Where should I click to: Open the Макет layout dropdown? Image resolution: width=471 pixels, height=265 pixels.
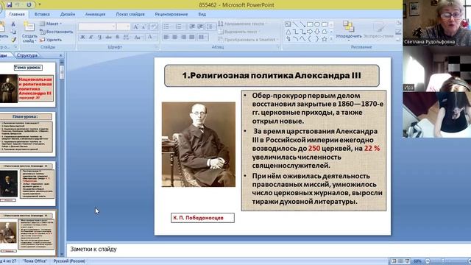(51, 24)
